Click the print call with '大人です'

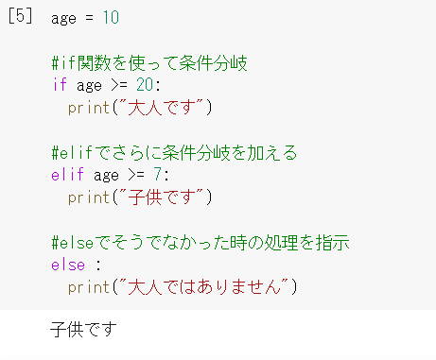pos(140,108)
